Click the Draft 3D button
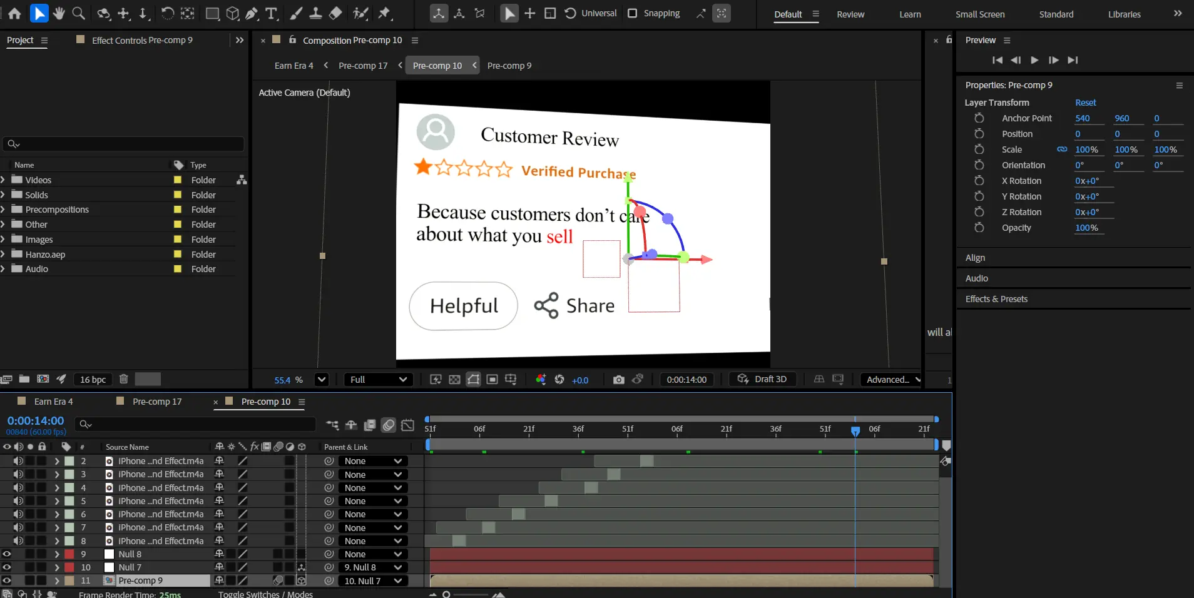Viewport: 1194px width, 598px height. 762,379
